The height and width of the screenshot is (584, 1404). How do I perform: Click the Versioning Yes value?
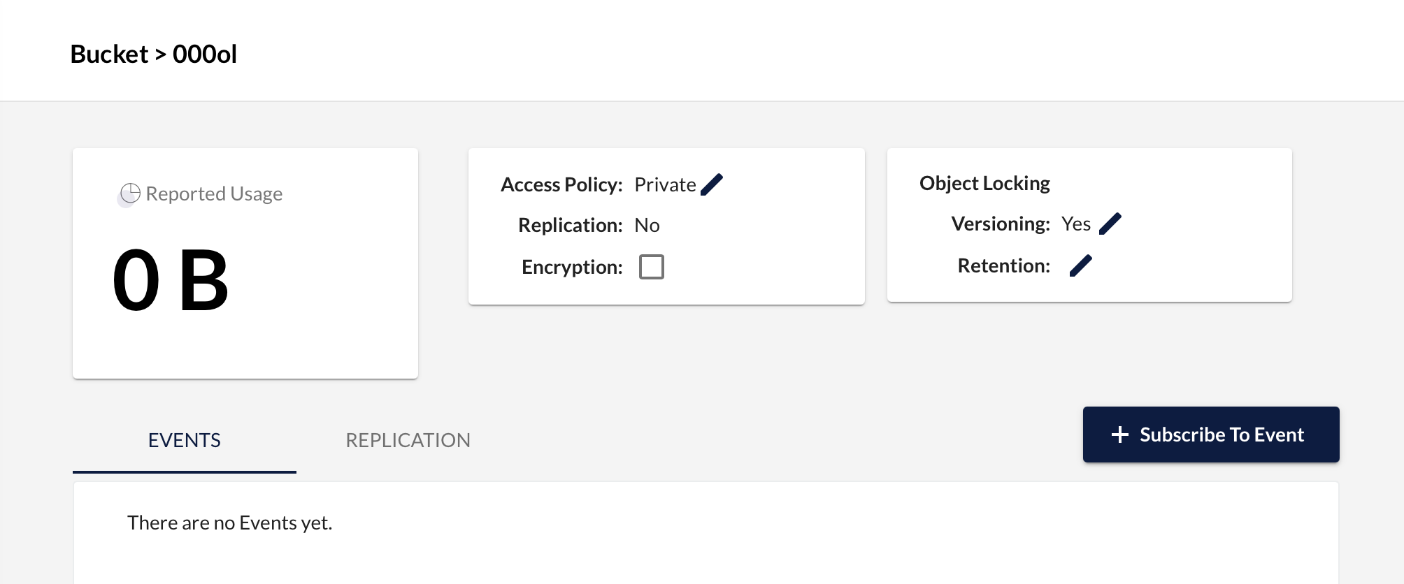1076,224
